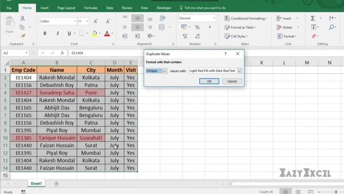Select the Format Painter brush icon

pos(23,36)
